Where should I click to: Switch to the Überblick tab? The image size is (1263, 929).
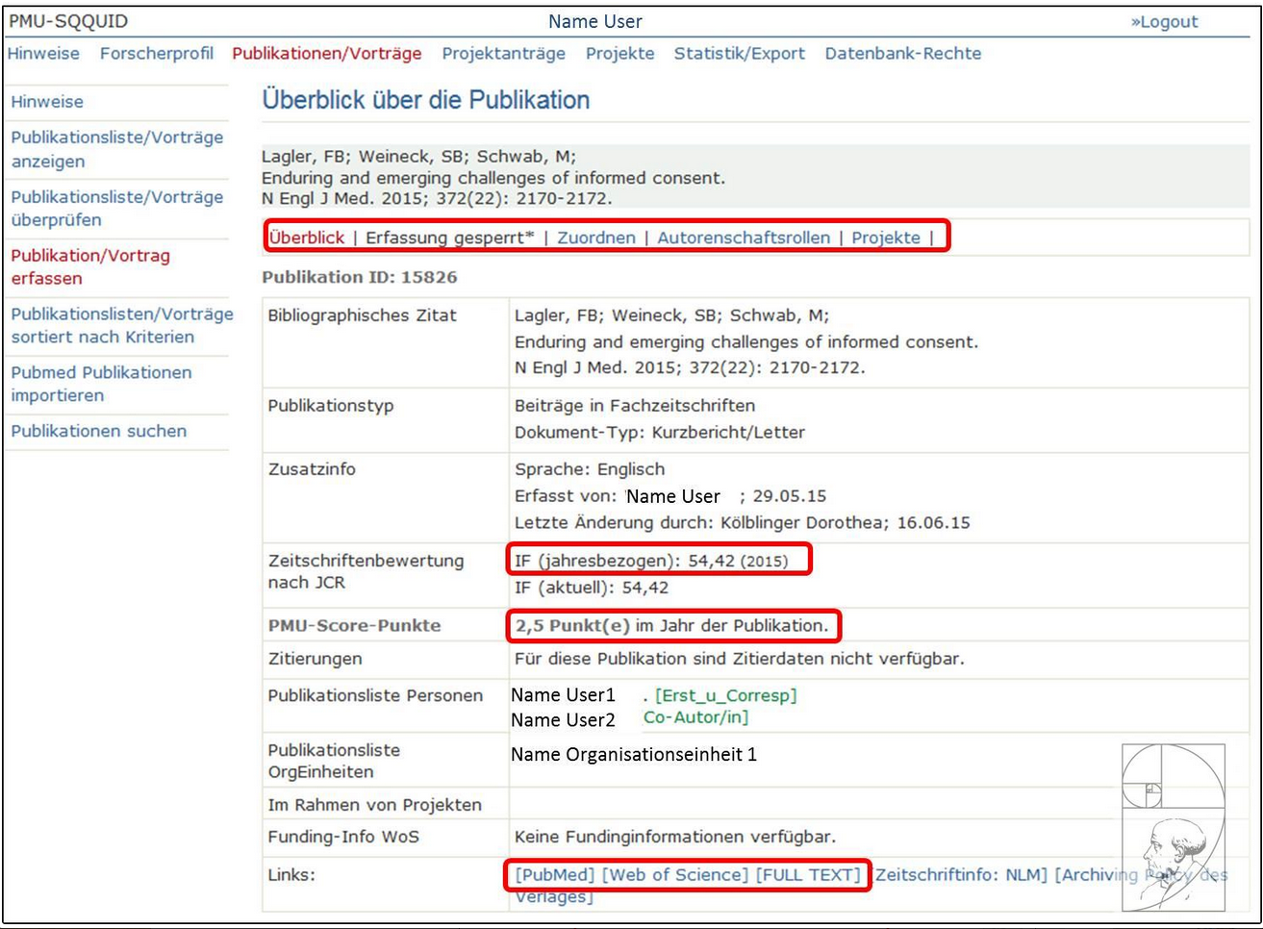click(307, 238)
